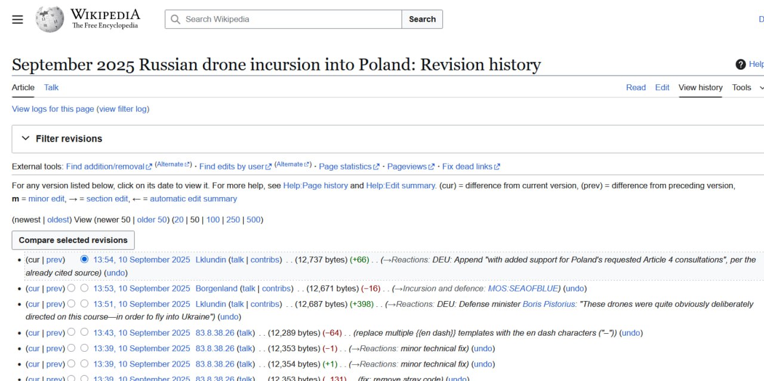The height and width of the screenshot is (381, 764).
Task: Switch to the Talk tab
Action: pyautogui.click(x=51, y=87)
